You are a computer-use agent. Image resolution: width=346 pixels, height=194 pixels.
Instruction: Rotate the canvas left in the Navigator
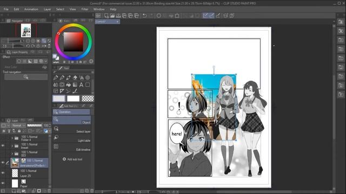[x=28, y=46]
